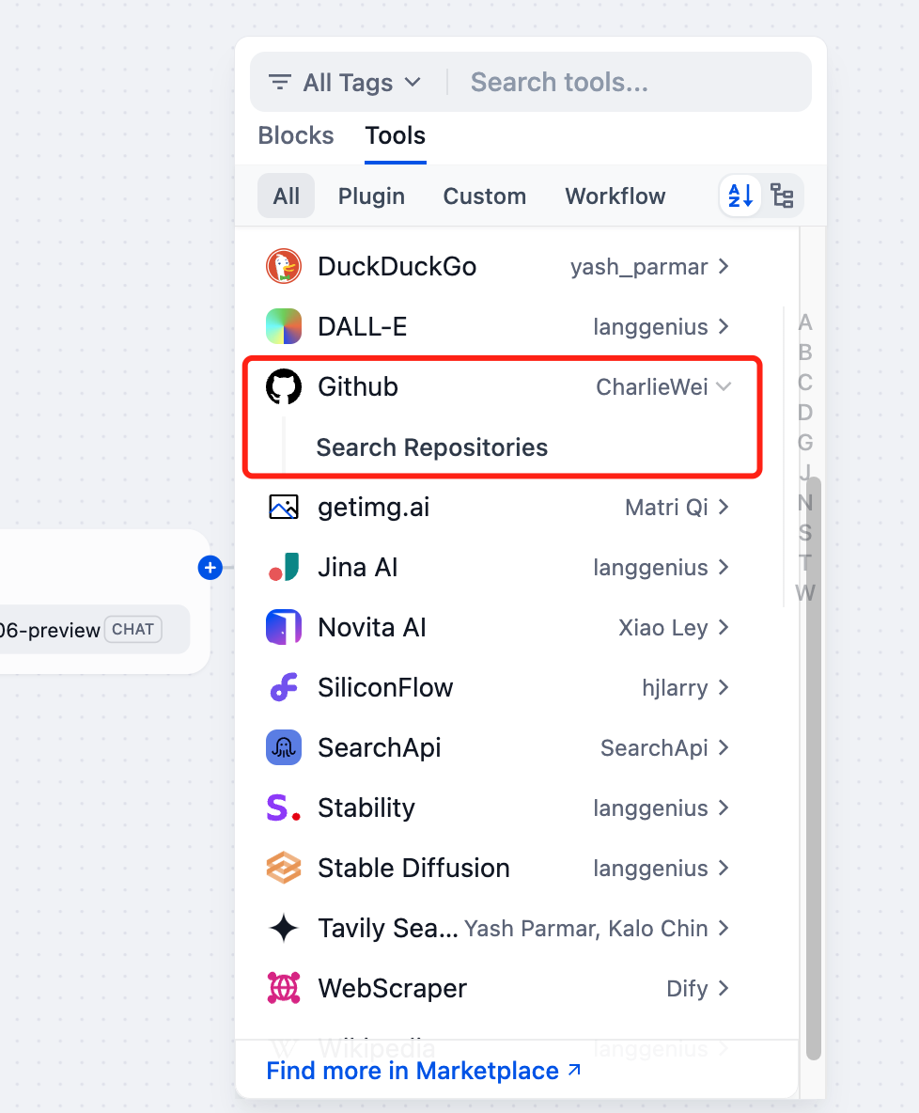Expand the SiliconFlow tools chevron

pyautogui.click(x=724, y=687)
